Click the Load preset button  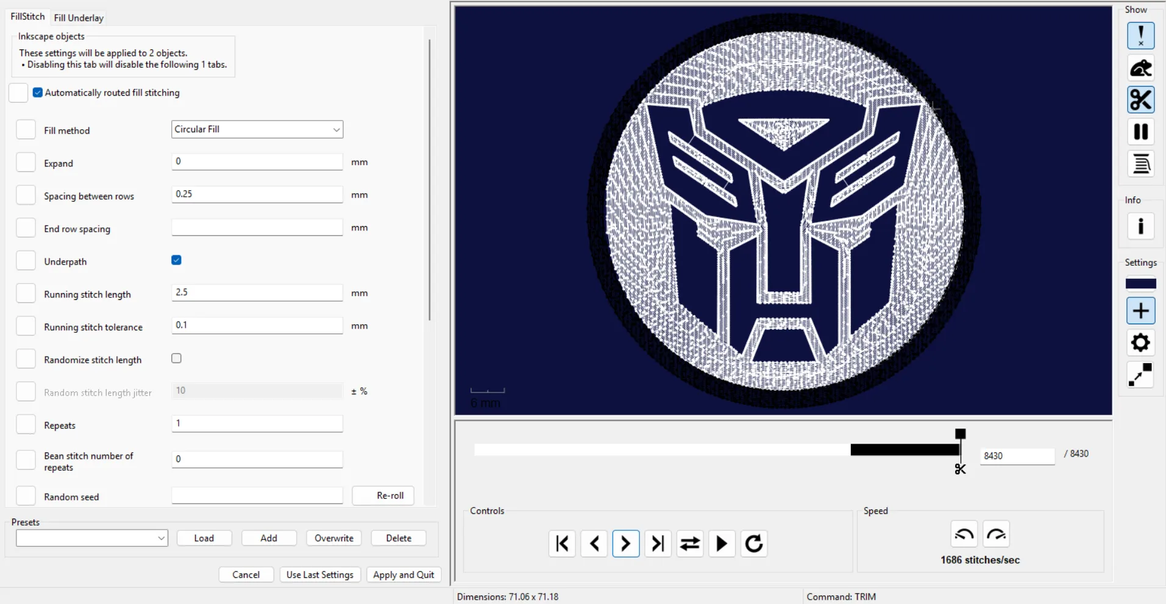click(204, 538)
